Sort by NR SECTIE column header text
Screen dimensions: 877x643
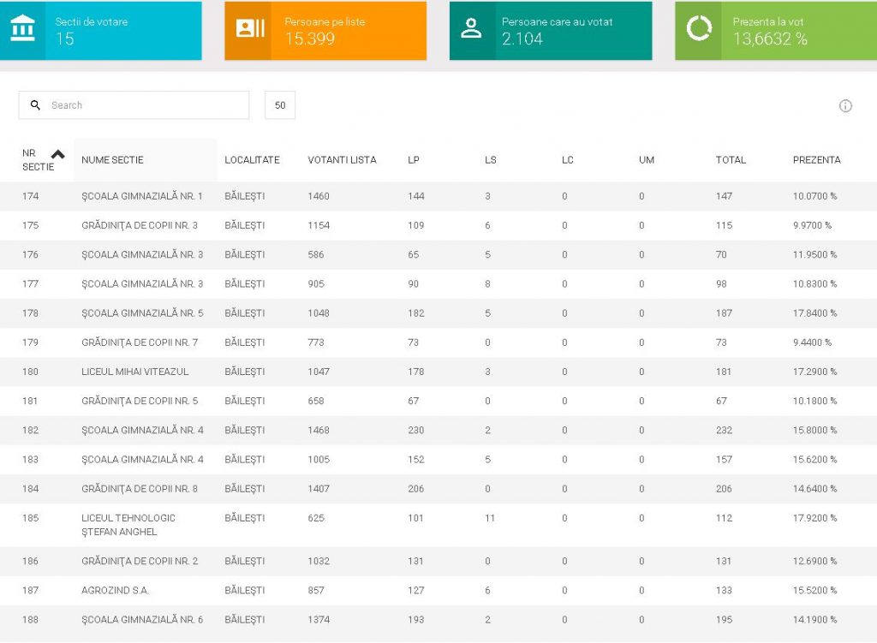[38, 160]
